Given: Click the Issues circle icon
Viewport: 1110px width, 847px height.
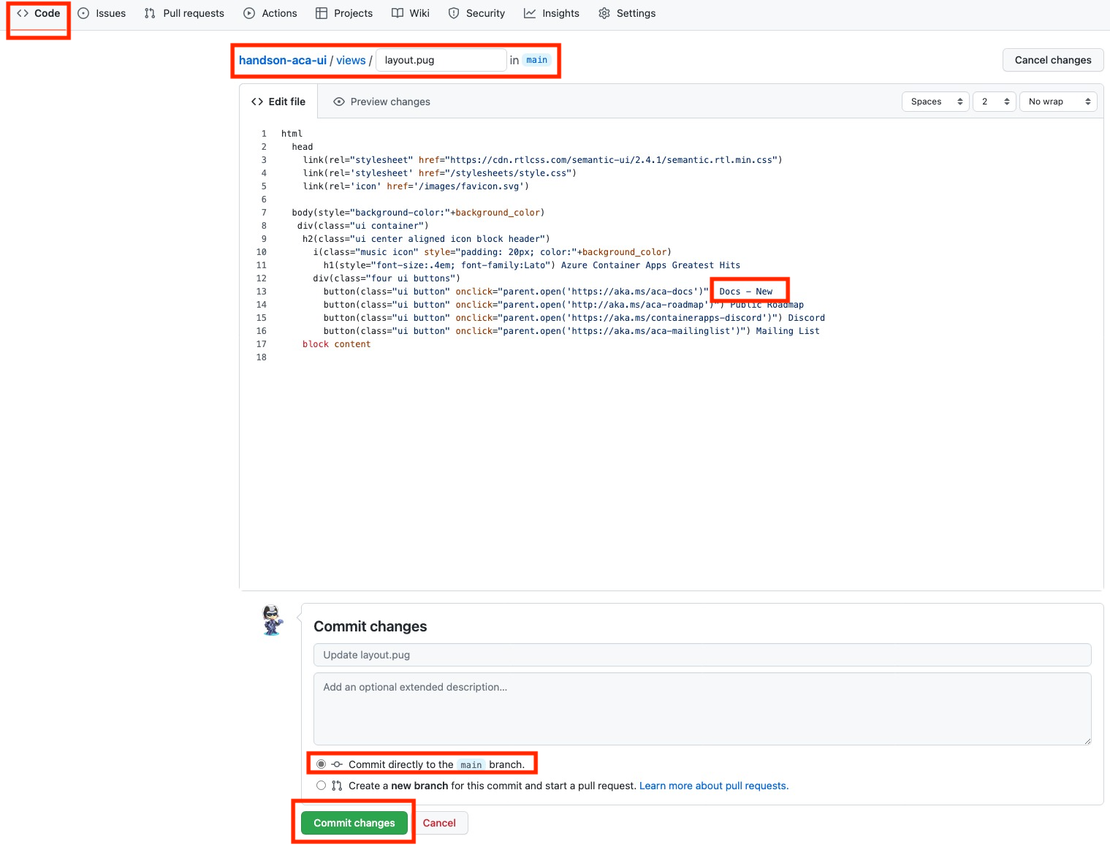Looking at the screenshot, I should [83, 13].
